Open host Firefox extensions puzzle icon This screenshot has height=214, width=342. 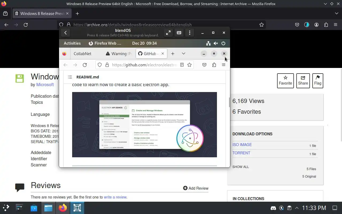tap(326, 25)
